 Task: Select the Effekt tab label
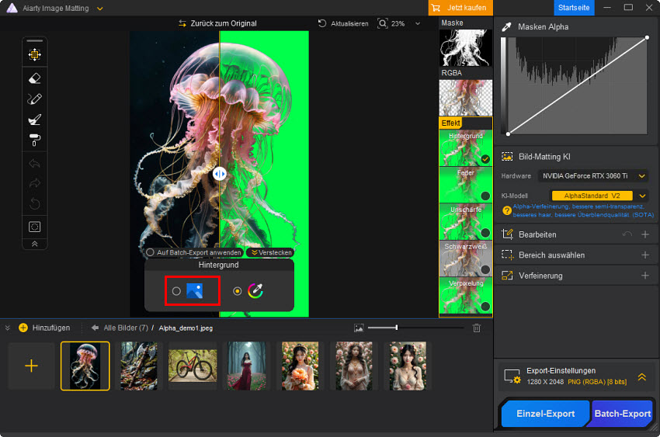pyautogui.click(x=450, y=123)
